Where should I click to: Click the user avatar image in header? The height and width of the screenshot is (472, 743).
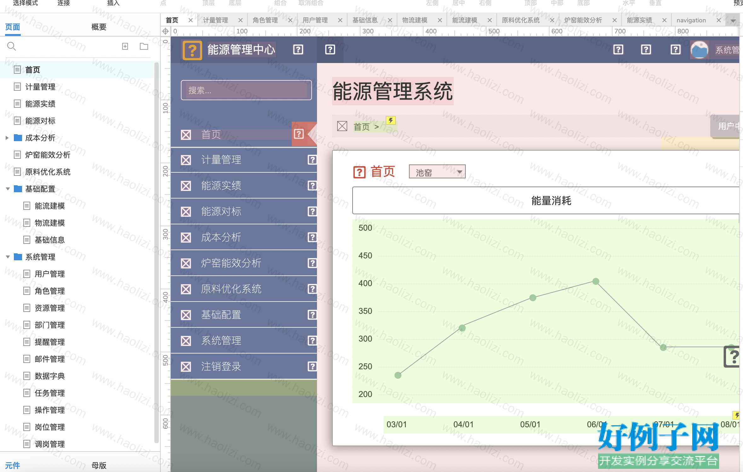pyautogui.click(x=700, y=50)
